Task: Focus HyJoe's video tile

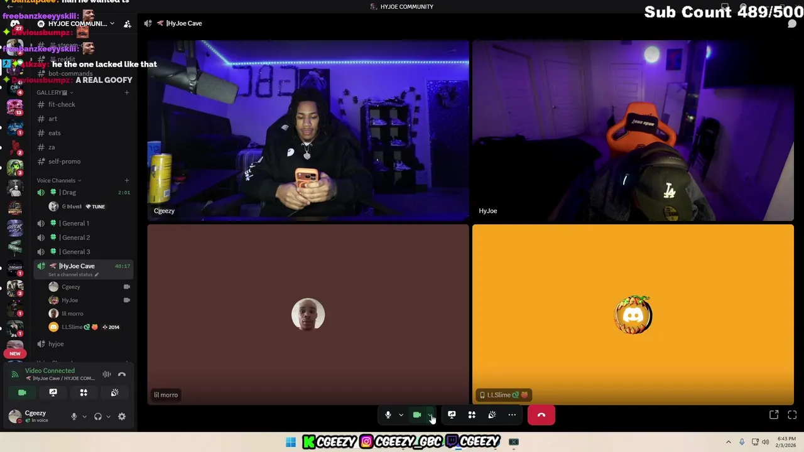Action: point(633,131)
